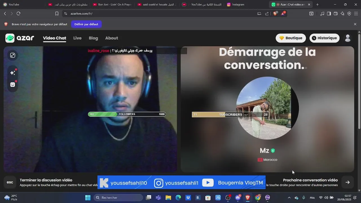Go to next video chat with arrow button
361x203 pixels.
[x=347, y=182]
